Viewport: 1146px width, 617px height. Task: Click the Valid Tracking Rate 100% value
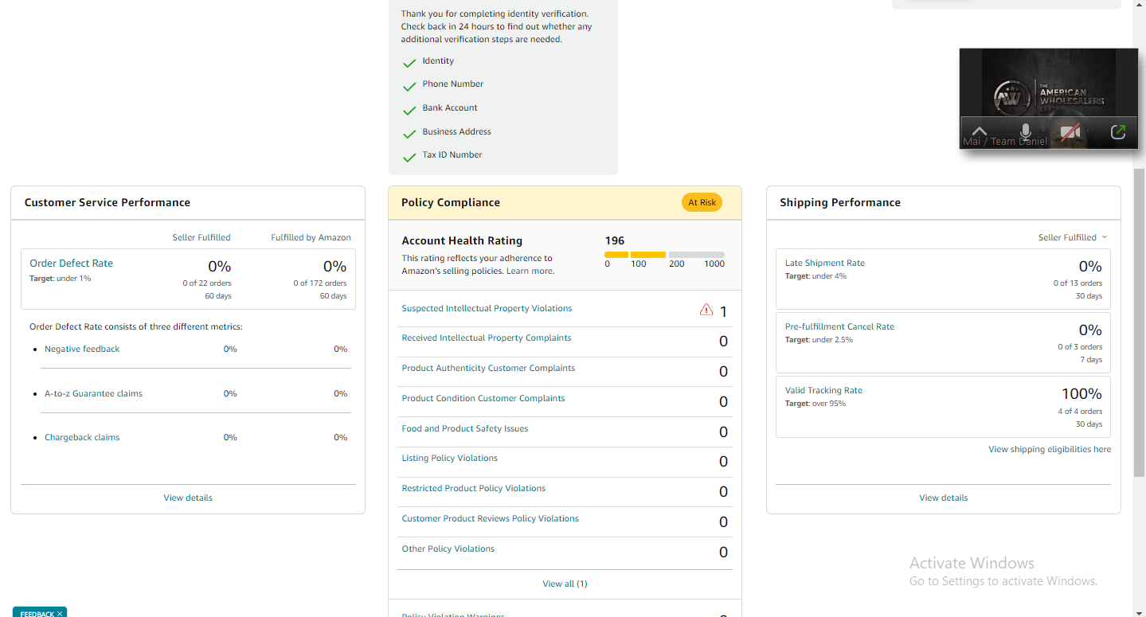point(1081,393)
